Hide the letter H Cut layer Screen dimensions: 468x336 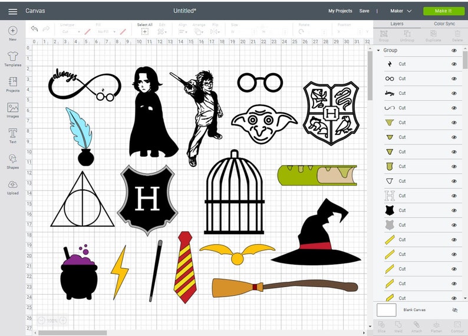(x=454, y=196)
